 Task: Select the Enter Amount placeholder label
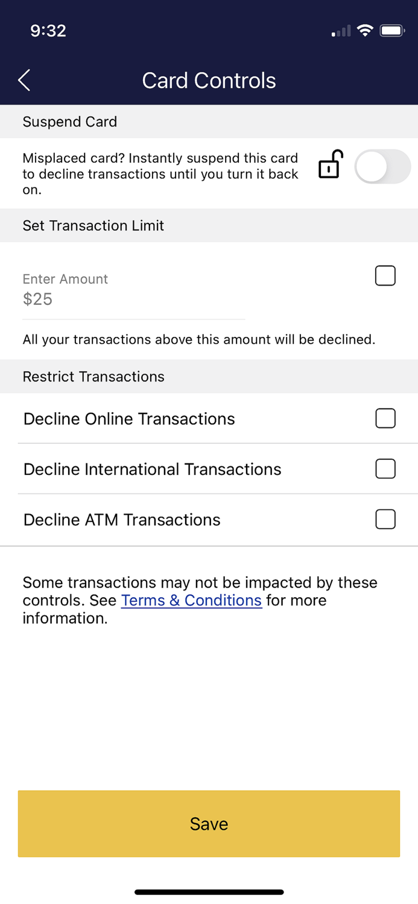click(x=65, y=279)
